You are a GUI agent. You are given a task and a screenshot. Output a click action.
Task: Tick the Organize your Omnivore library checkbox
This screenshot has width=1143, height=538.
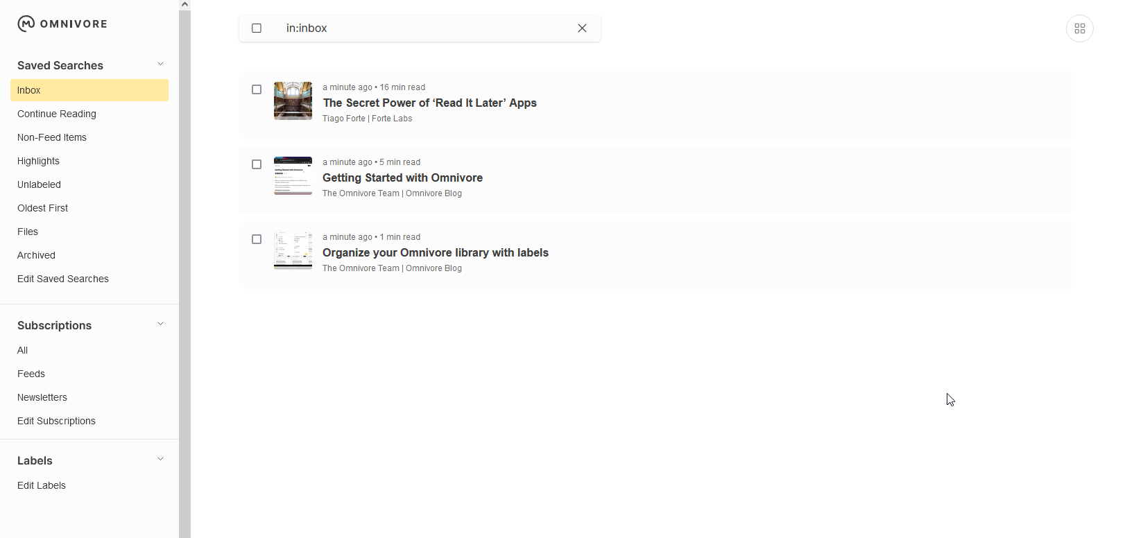[x=257, y=239]
